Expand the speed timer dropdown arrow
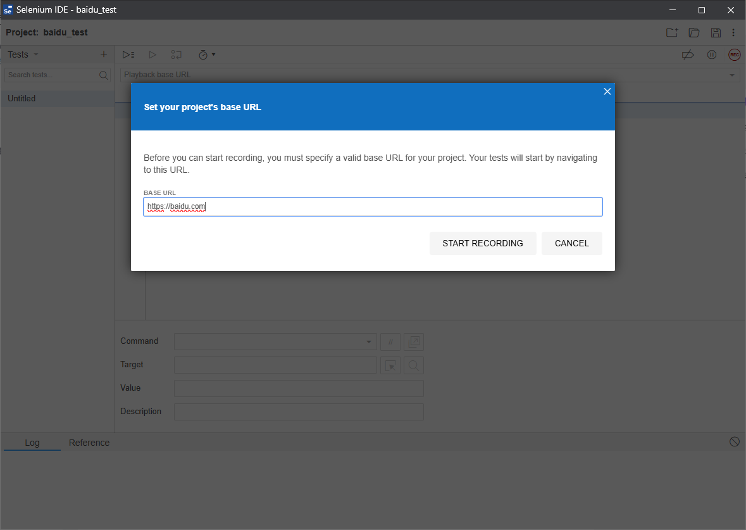This screenshot has height=530, width=746. (214, 54)
